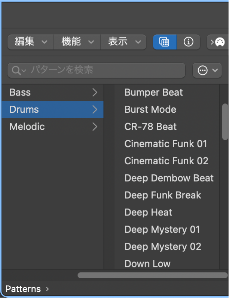Select the Bumper Beat pattern

(x=153, y=92)
